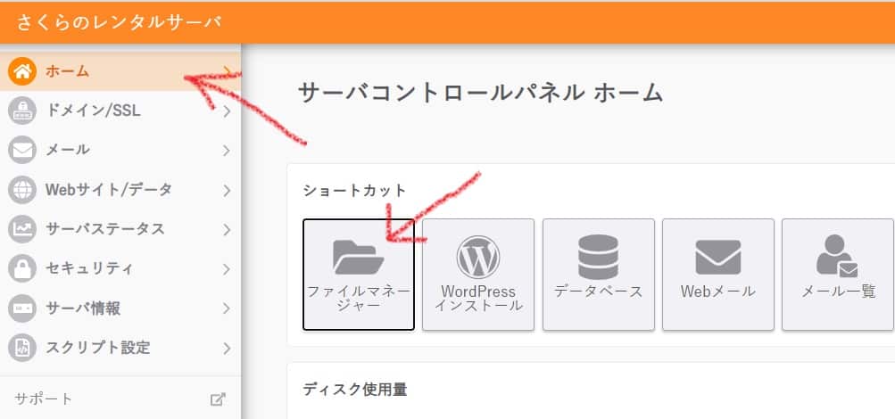Open the Database shortcut tile
Image resolution: width=895 pixels, height=419 pixels.
pyautogui.click(x=598, y=274)
